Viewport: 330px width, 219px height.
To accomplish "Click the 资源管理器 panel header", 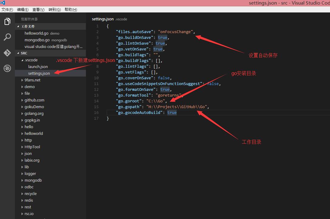I will click(29, 19).
